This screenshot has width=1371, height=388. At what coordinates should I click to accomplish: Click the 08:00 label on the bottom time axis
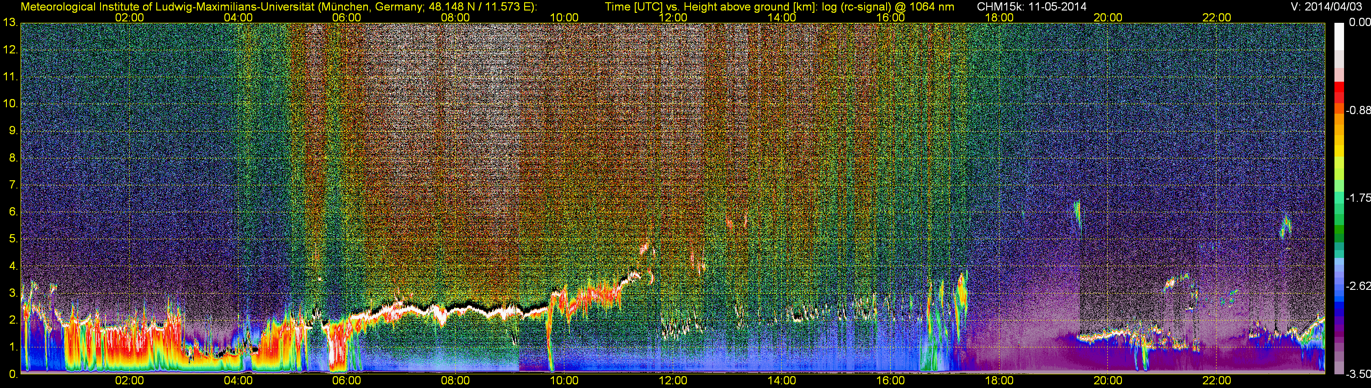click(456, 381)
